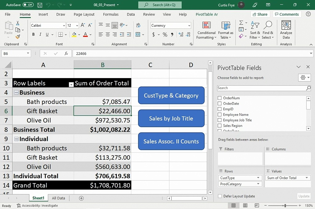Image resolution: width=315 pixels, height=209 pixels.
Task: Toggle AutoSave switch
Action: coord(28,5)
